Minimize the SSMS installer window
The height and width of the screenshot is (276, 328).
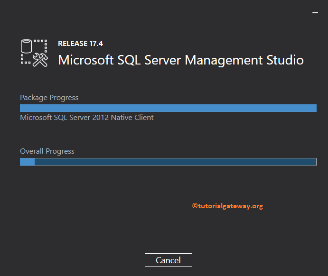(x=315, y=14)
